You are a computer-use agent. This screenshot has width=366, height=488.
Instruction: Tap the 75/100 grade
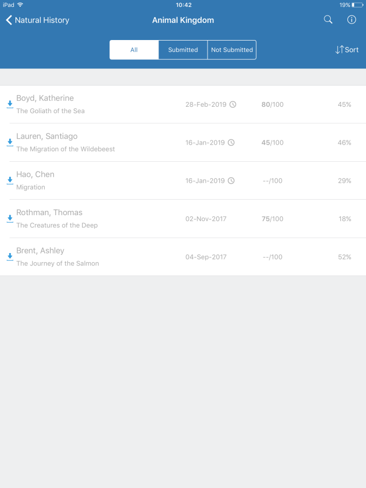coord(273,219)
